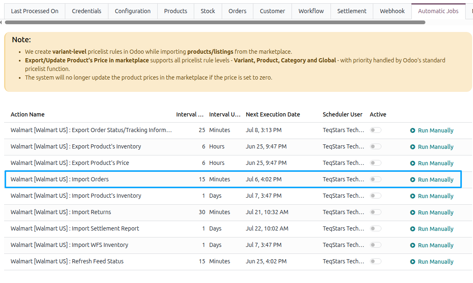Click play icon for Refresh Feed Status row

(412, 262)
